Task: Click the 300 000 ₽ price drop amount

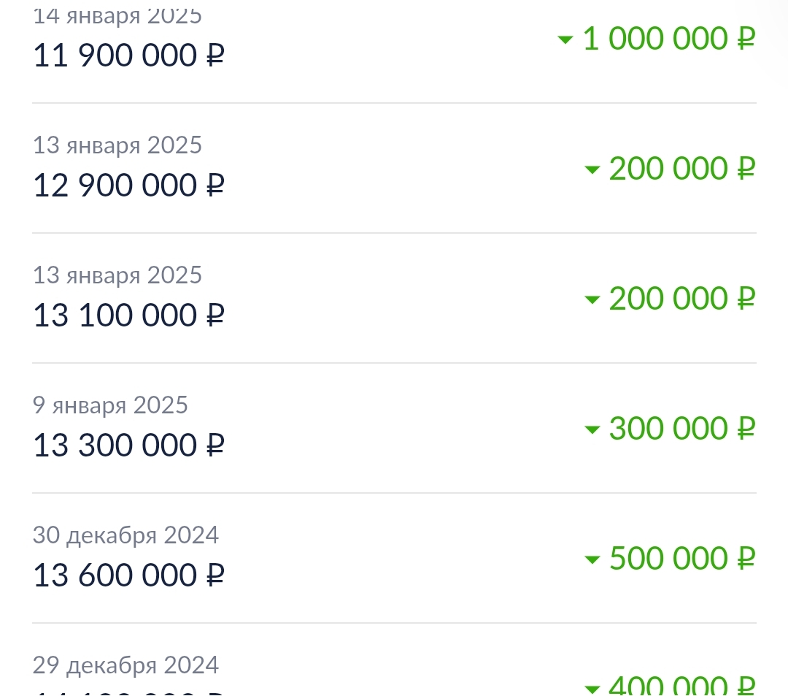Action: [682, 428]
